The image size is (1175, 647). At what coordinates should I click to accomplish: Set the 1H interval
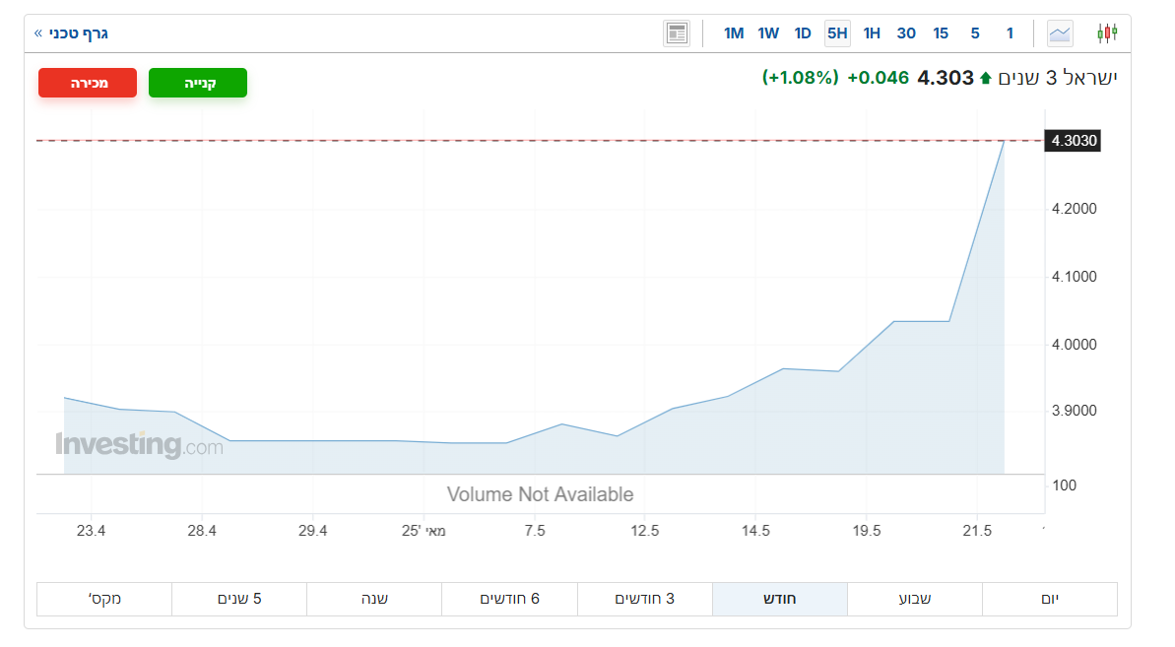(872, 33)
